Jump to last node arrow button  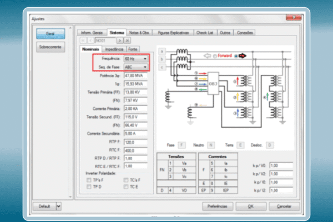[x=127, y=41]
